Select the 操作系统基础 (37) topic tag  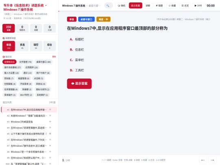pyautogui.click(x=13, y=67)
